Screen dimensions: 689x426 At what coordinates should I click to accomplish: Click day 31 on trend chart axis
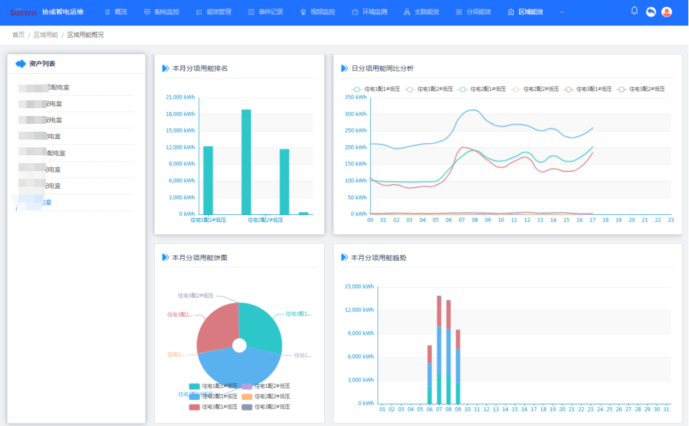[666, 409]
